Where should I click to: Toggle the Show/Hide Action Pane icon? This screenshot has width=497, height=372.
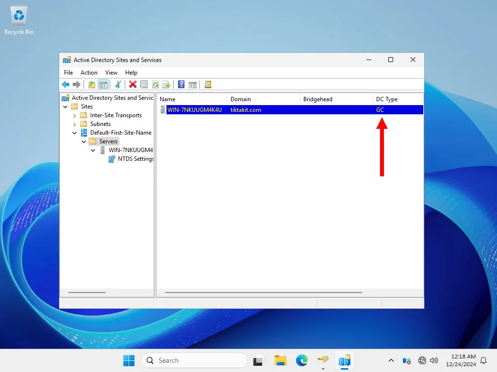pos(193,84)
